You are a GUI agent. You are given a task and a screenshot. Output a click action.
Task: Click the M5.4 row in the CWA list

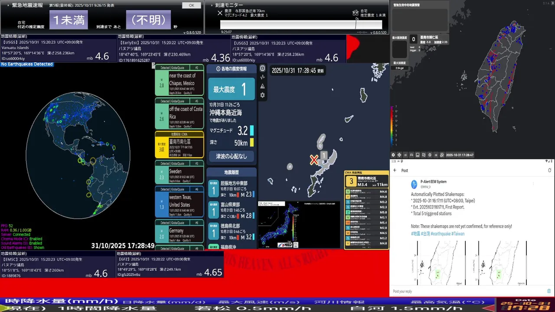pyautogui.click(x=366, y=223)
